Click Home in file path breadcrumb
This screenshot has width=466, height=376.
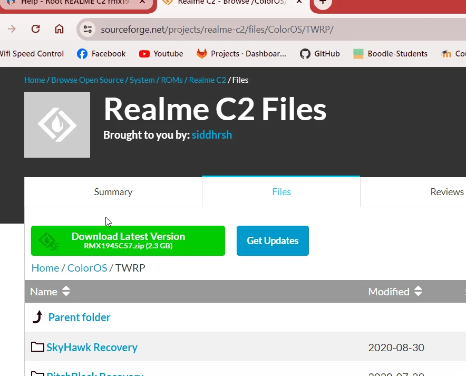coord(45,268)
